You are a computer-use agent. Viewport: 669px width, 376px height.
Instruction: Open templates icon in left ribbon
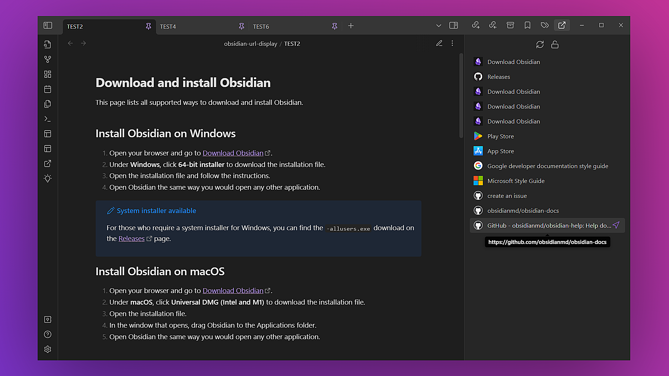pyautogui.click(x=48, y=104)
